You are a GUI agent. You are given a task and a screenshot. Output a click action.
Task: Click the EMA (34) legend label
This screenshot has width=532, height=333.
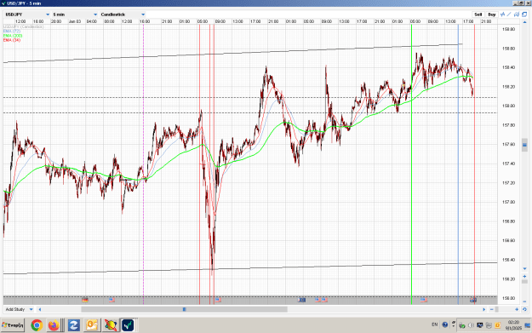click(12, 40)
